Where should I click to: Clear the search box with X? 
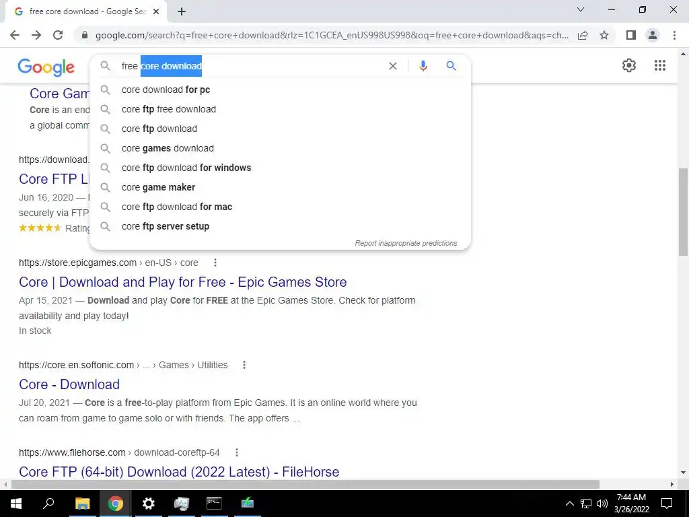click(x=393, y=66)
